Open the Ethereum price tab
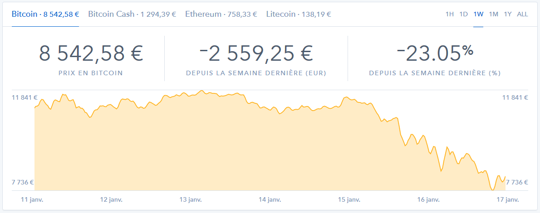 tap(221, 14)
